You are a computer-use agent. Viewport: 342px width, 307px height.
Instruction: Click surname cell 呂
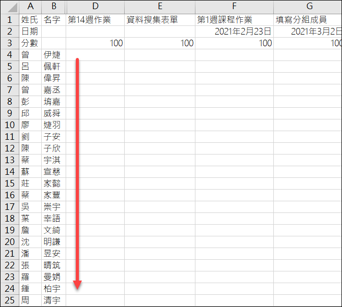click(31, 67)
